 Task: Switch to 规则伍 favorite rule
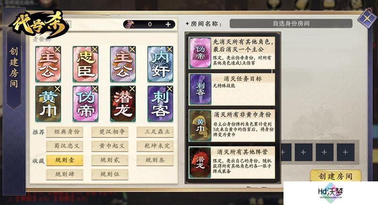pos(110,174)
